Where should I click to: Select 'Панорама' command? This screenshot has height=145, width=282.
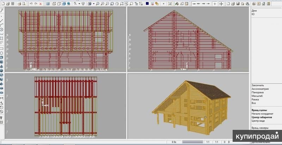coord(258,93)
